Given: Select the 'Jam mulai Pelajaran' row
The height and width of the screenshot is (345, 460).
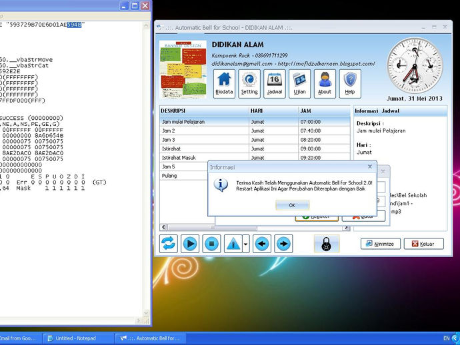Looking at the screenshot, I should point(255,122).
